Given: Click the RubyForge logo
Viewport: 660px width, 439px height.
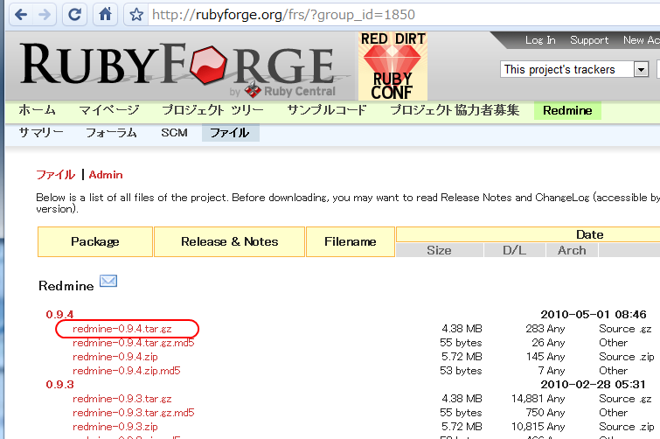Looking at the screenshot, I should pyautogui.click(x=177, y=65).
